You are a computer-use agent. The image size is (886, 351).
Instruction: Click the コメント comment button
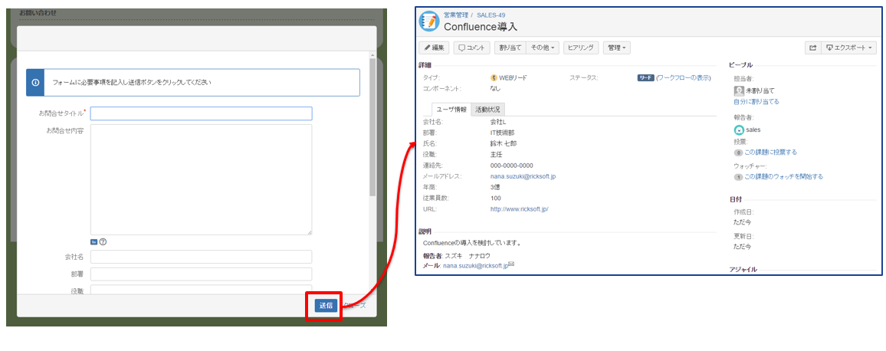coord(472,48)
